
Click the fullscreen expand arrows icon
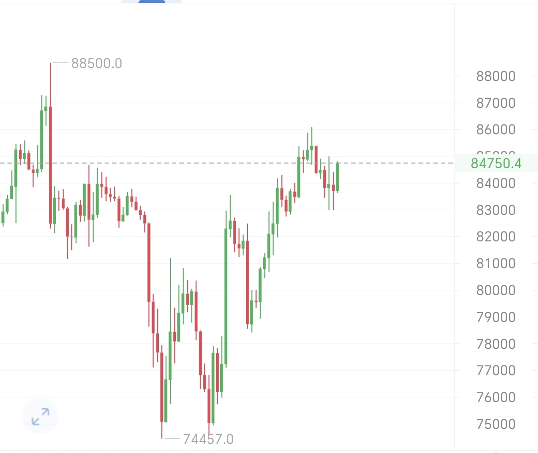(x=40, y=417)
